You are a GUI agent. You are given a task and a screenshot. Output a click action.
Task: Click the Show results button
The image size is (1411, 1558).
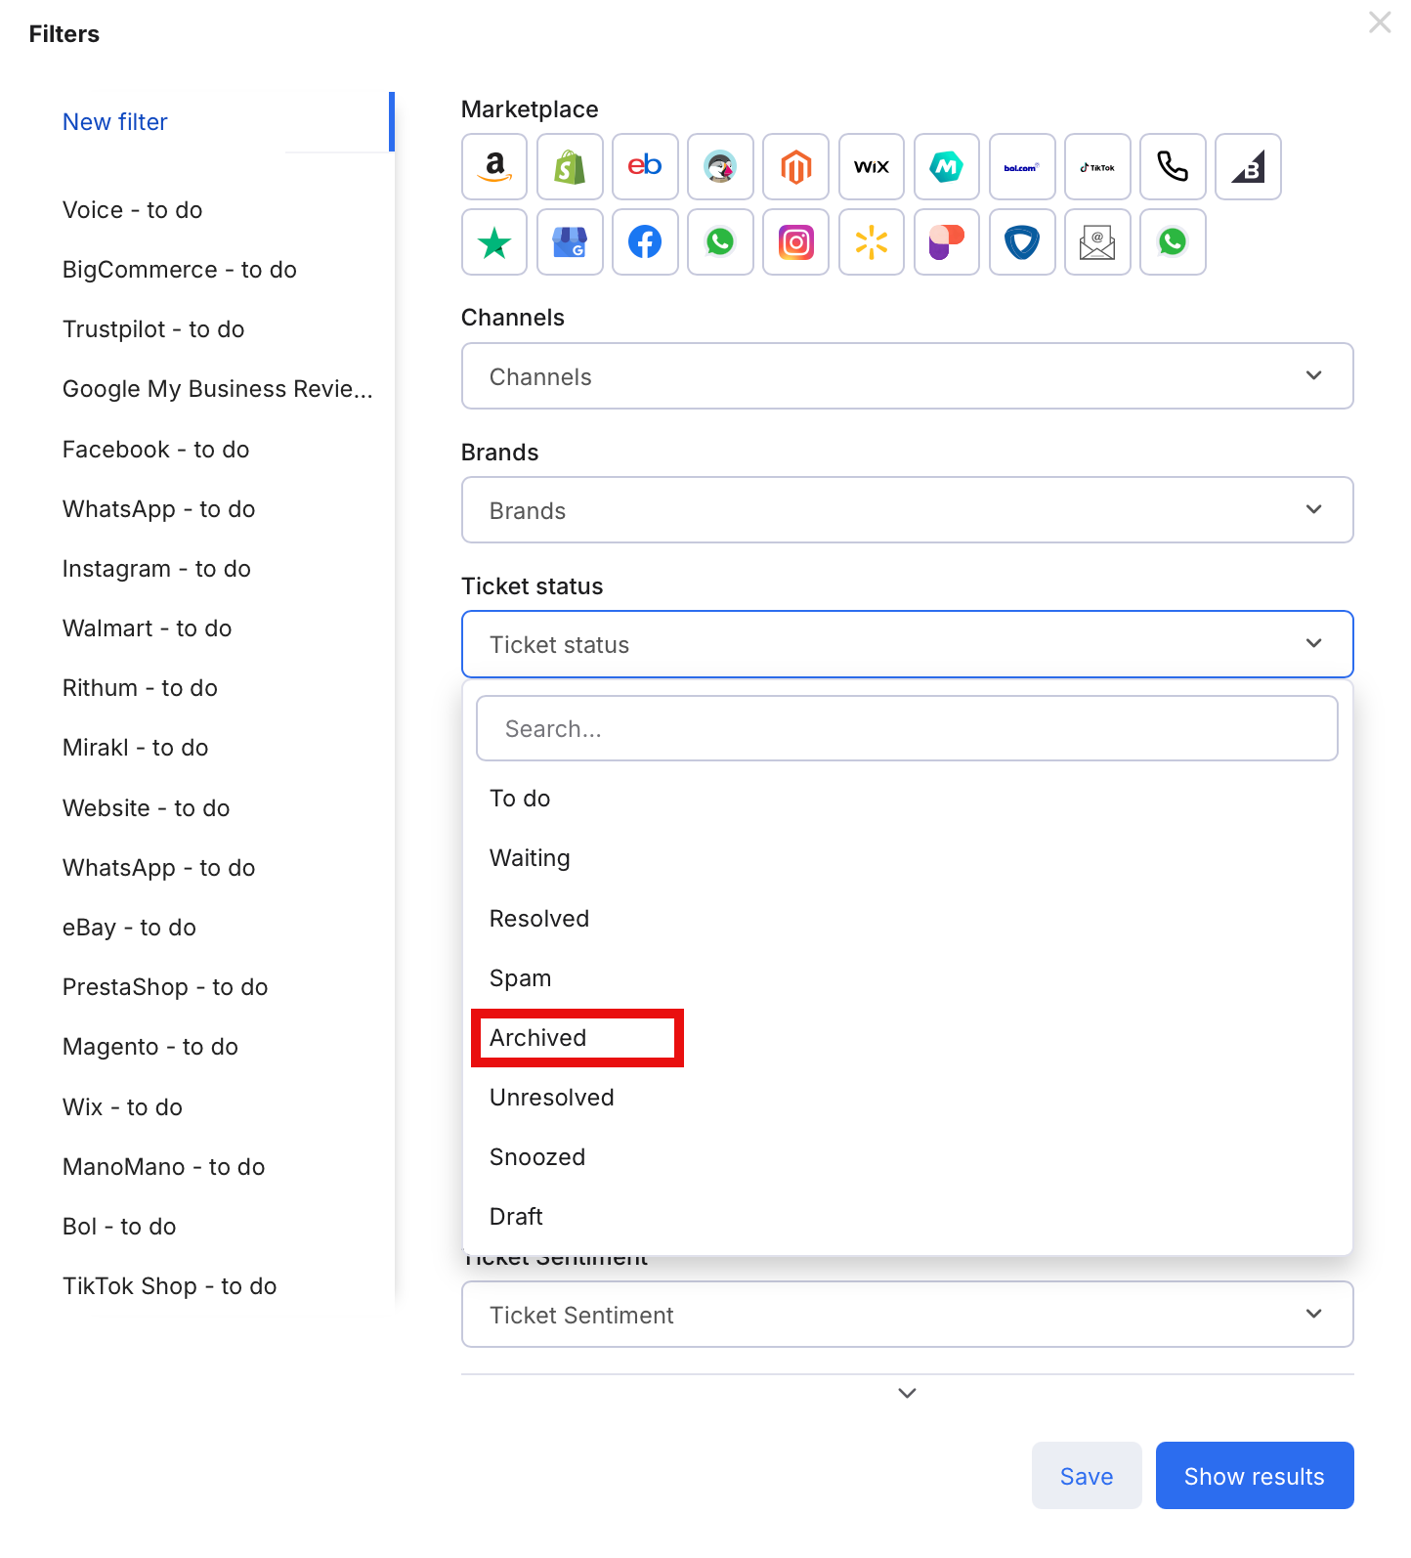[1255, 1476]
